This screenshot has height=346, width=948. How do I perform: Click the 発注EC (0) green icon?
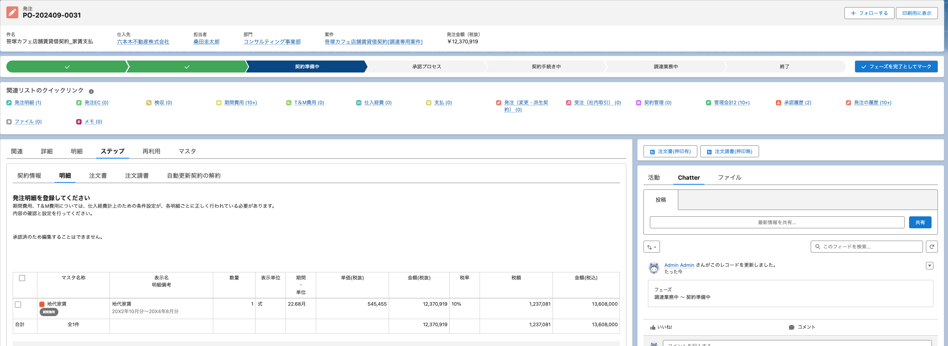coord(79,103)
